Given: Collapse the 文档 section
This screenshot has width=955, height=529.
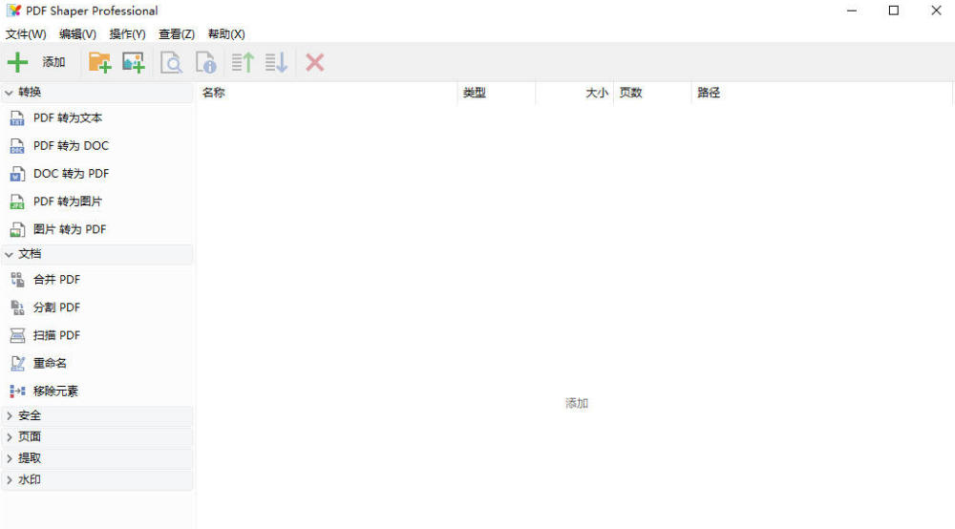Looking at the screenshot, I should [x=97, y=254].
